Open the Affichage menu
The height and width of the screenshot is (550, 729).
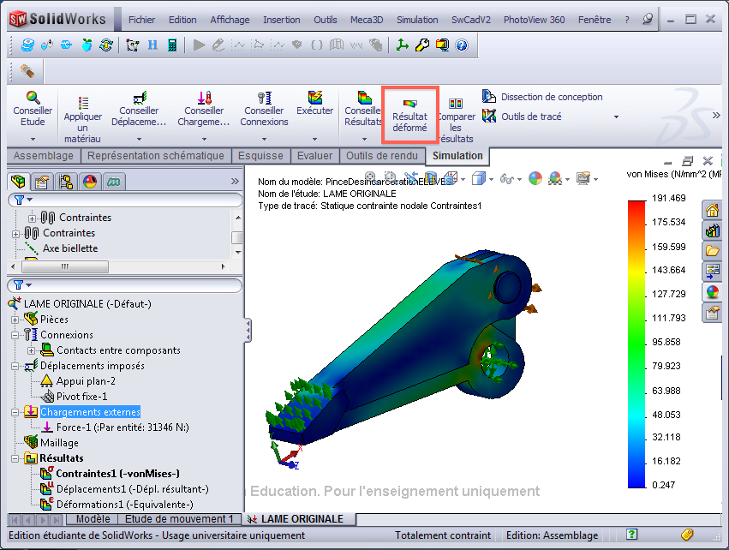tap(230, 20)
